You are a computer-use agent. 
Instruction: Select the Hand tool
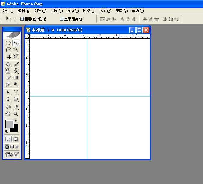[8, 114]
